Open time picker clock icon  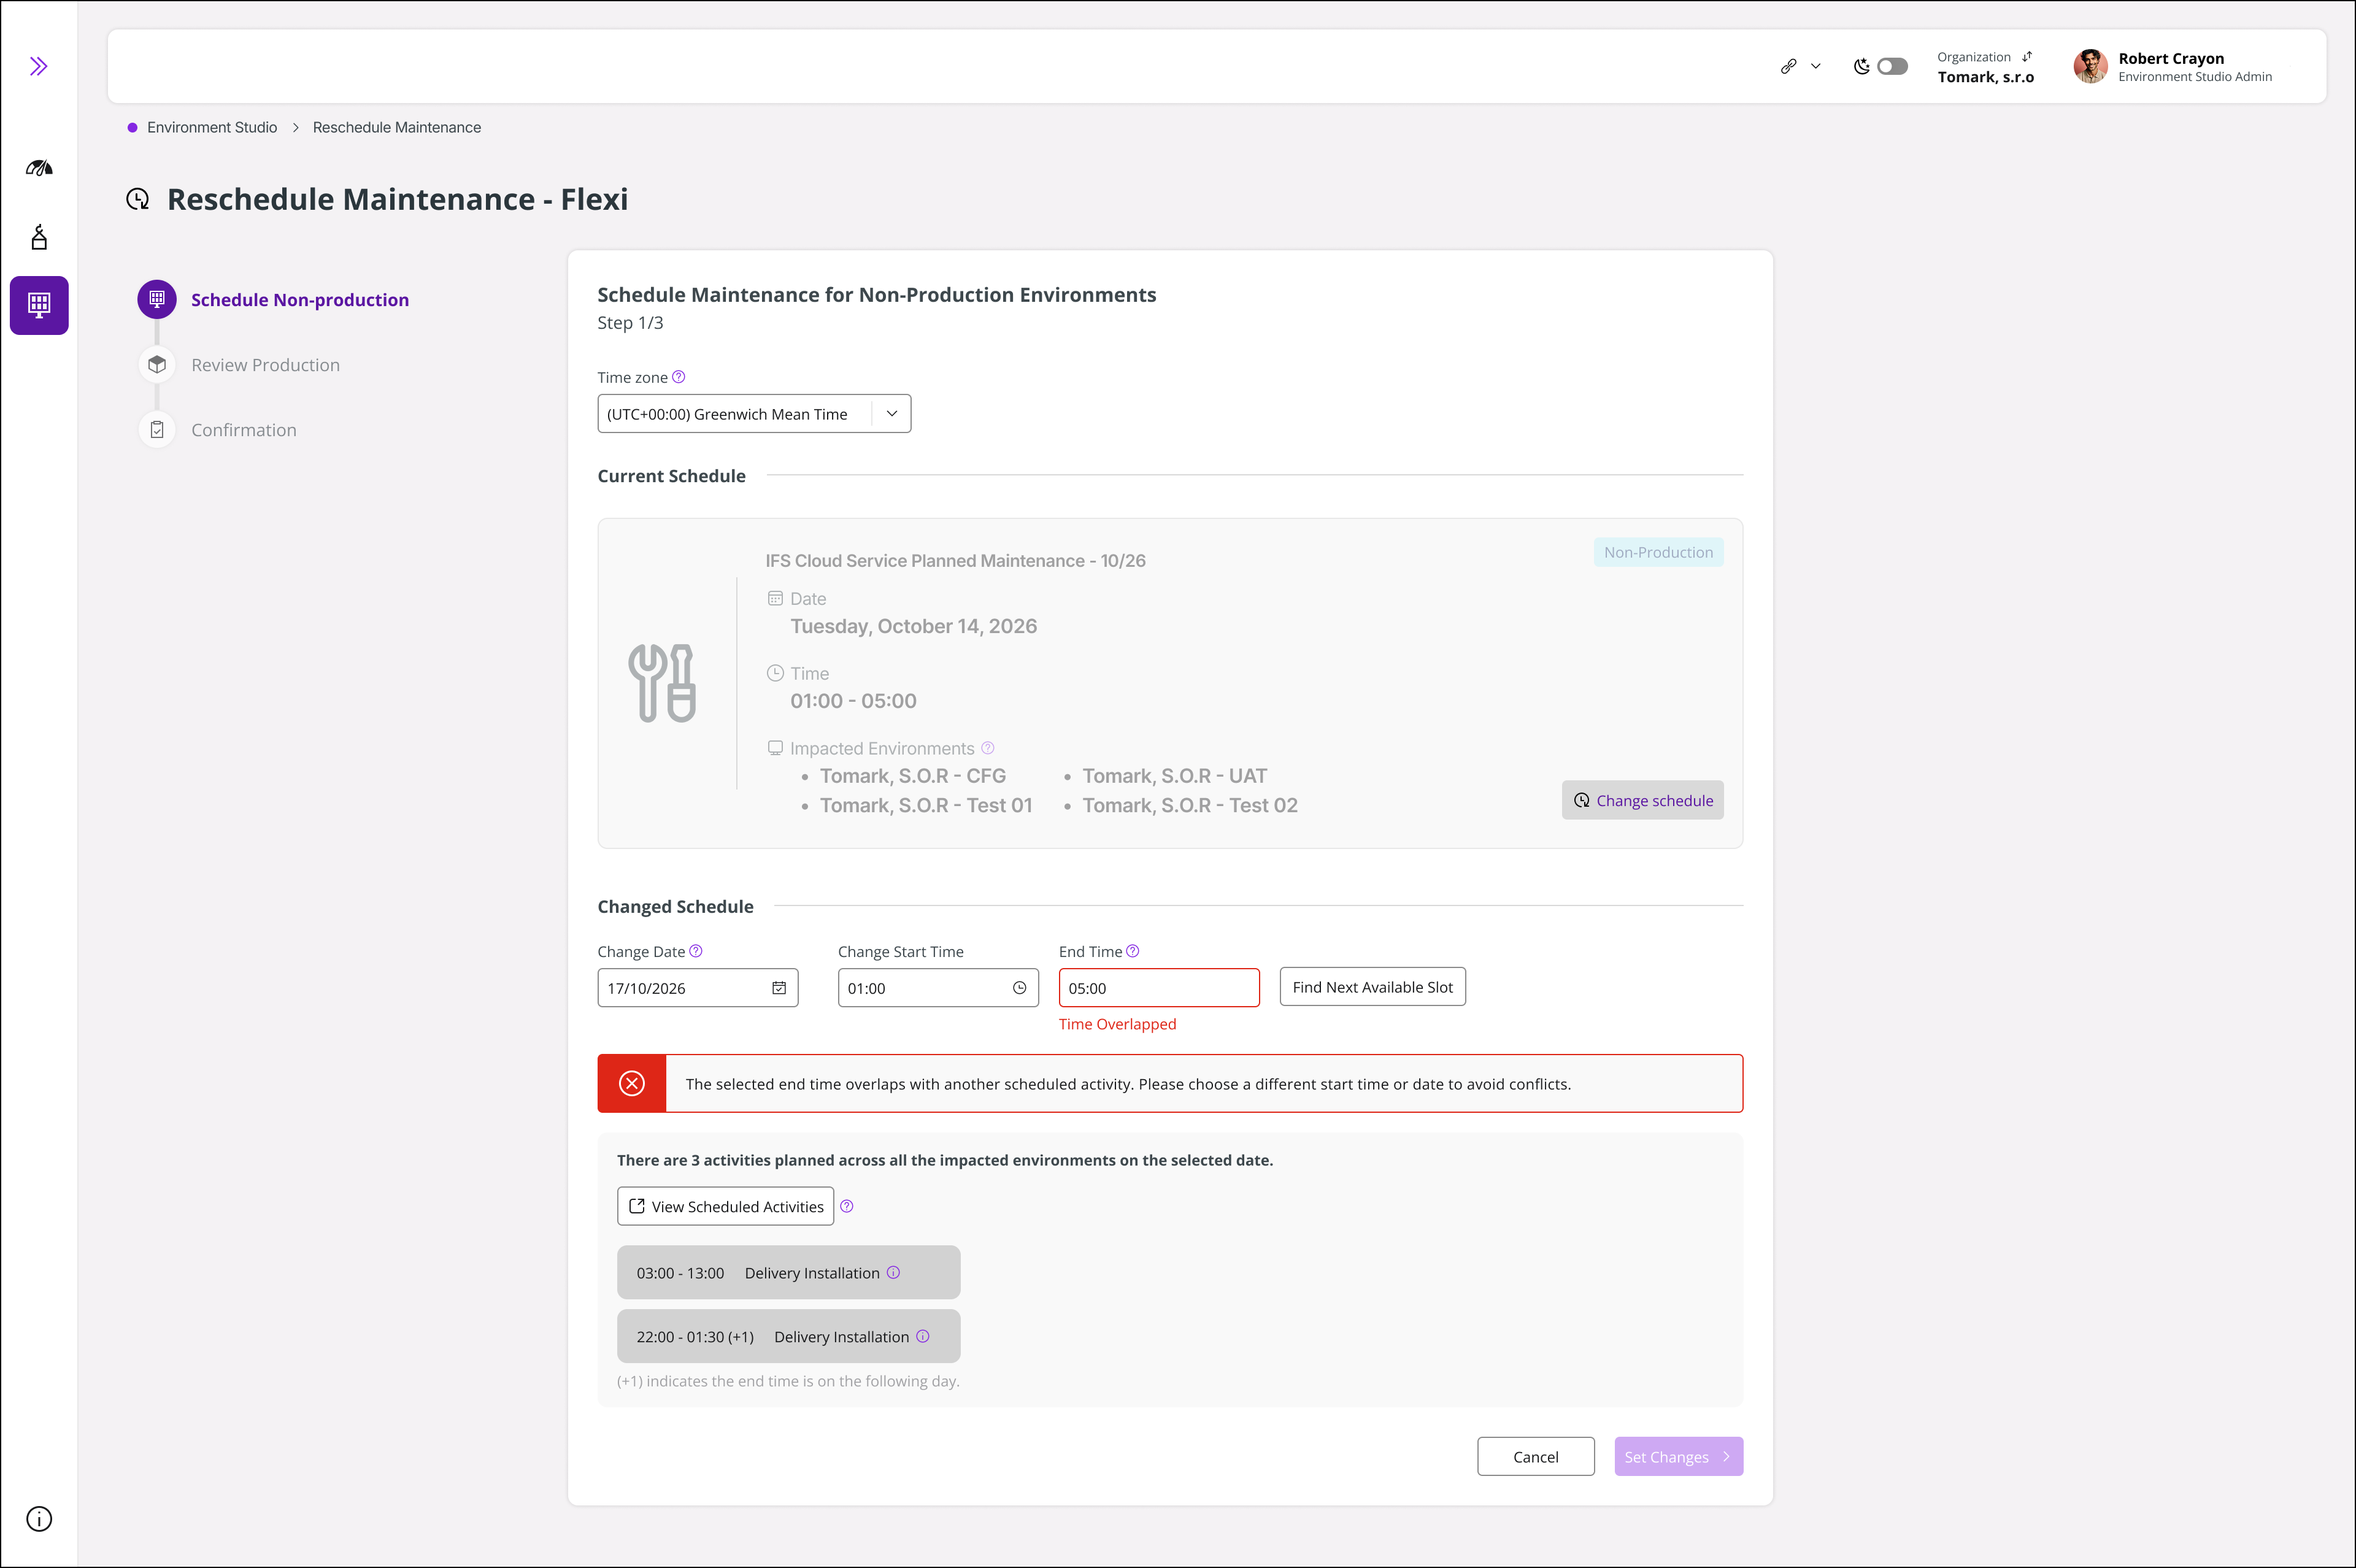pos(1020,988)
